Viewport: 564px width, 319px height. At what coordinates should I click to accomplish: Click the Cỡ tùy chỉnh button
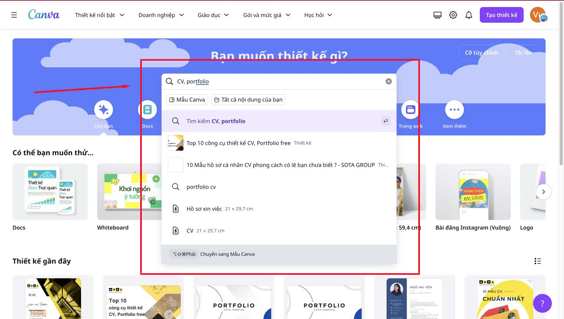[x=482, y=52]
